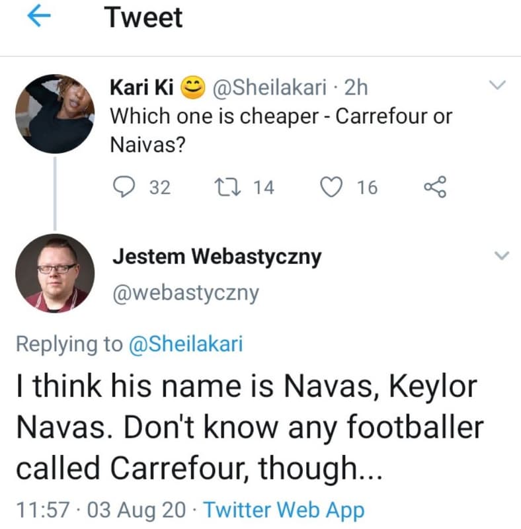Select the reply count showing 32
Viewport: 521px width, 529px height.
[x=159, y=187]
